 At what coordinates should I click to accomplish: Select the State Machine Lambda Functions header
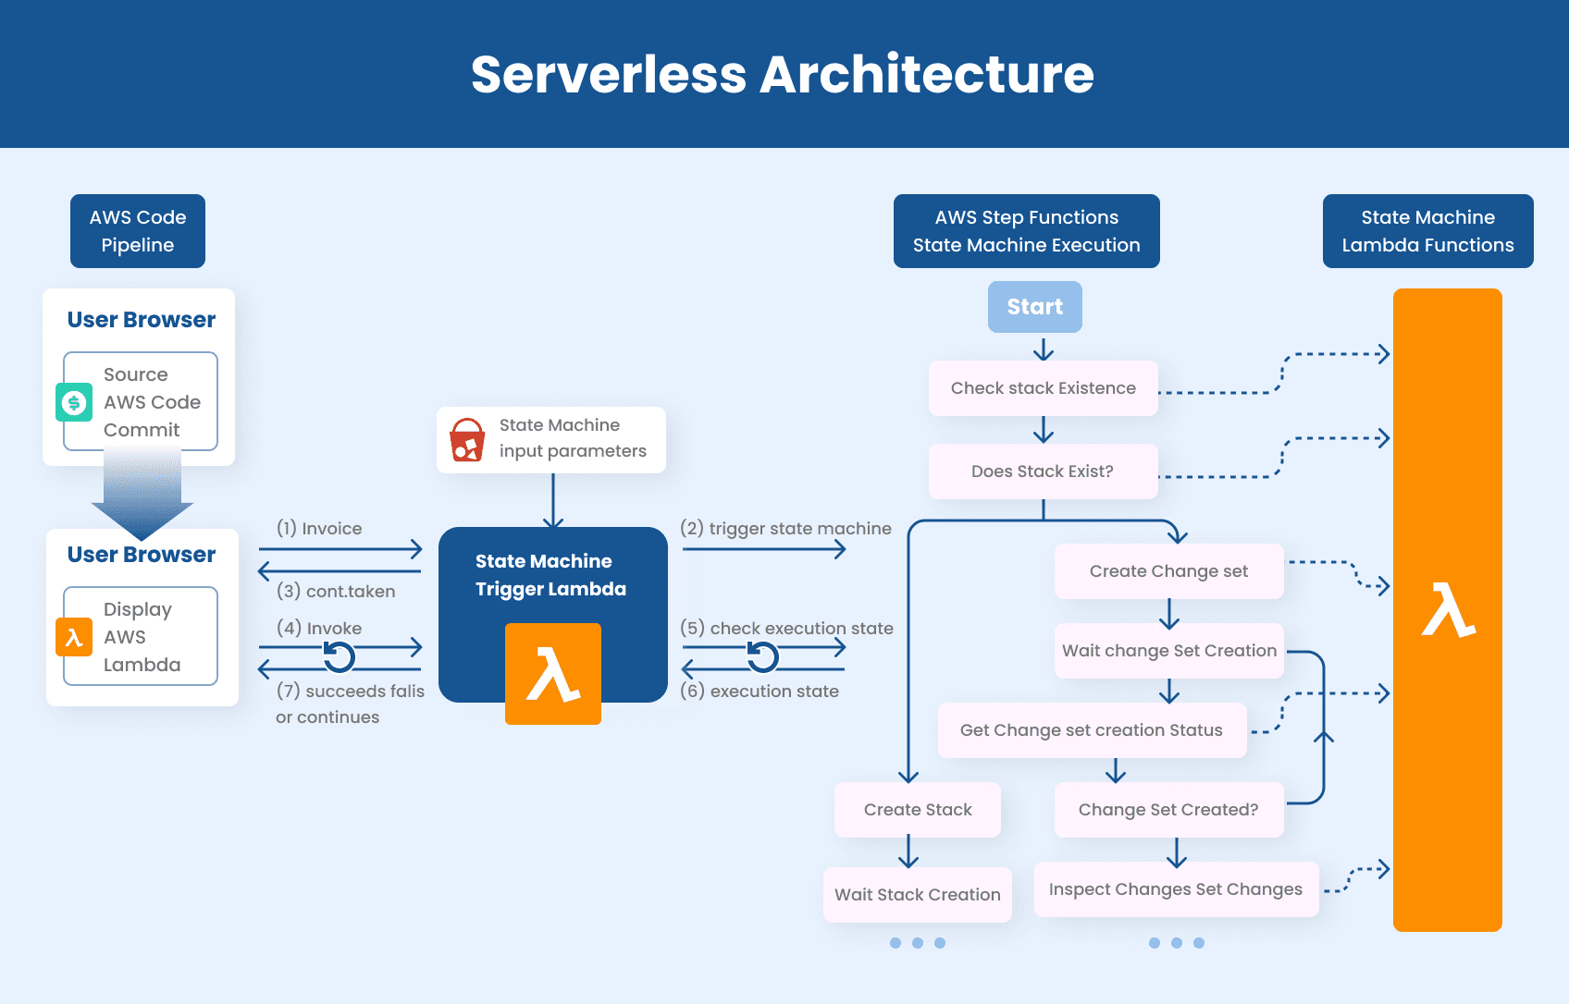click(1427, 231)
